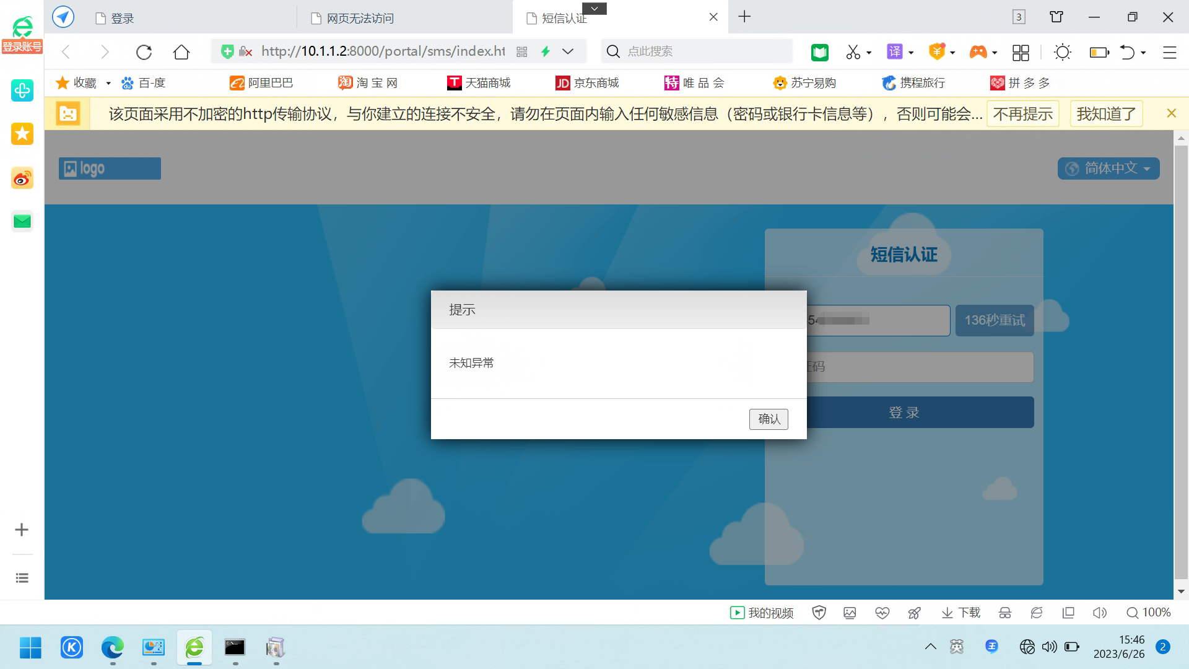Switch to the 登录 tab
The image size is (1189, 669).
123,18
